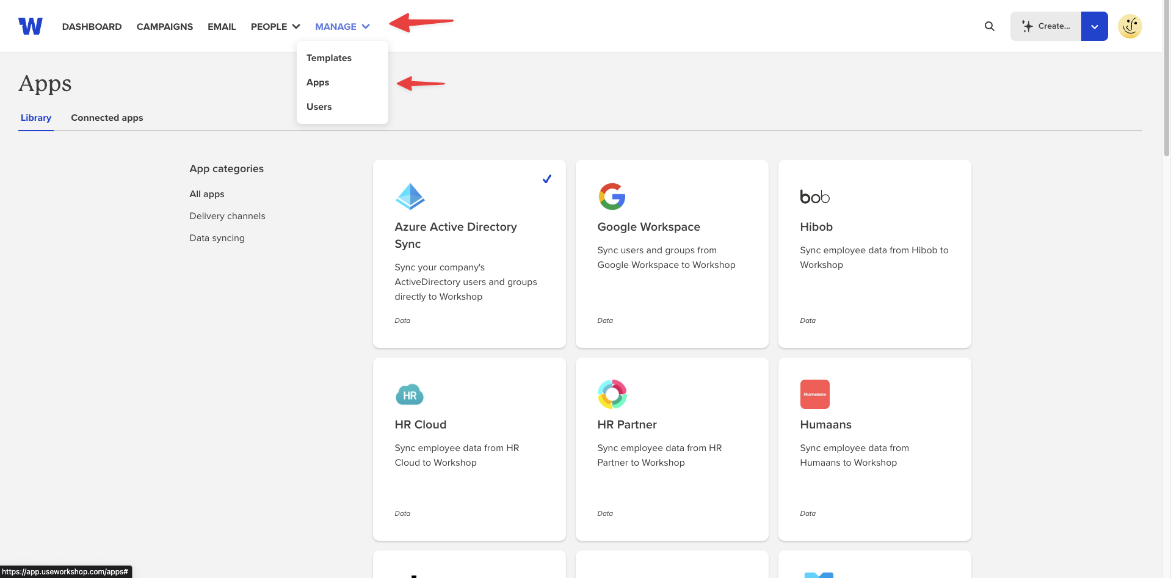Click the Data tag on HR Partner card
This screenshot has width=1171, height=578.
tap(605, 513)
